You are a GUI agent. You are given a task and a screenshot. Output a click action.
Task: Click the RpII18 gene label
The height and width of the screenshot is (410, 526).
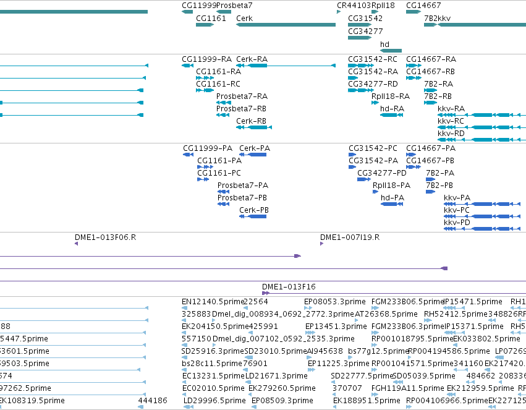[383, 6]
